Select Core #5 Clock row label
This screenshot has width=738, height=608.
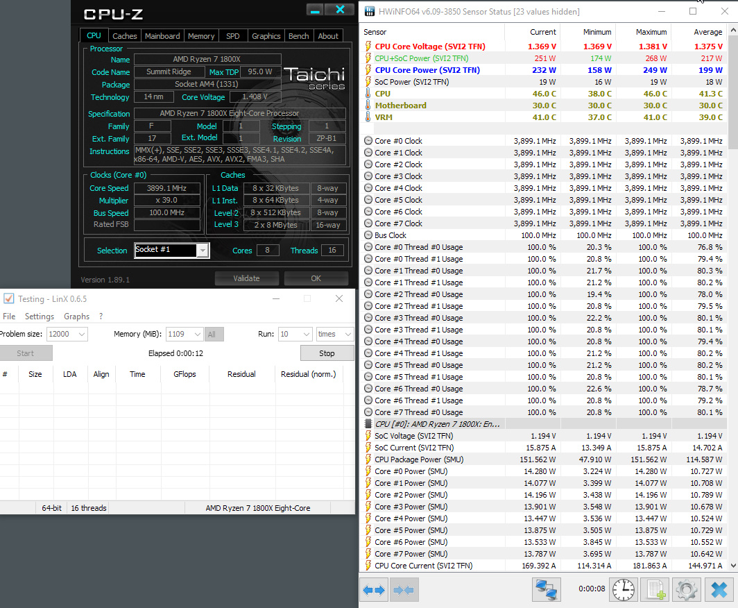point(398,200)
